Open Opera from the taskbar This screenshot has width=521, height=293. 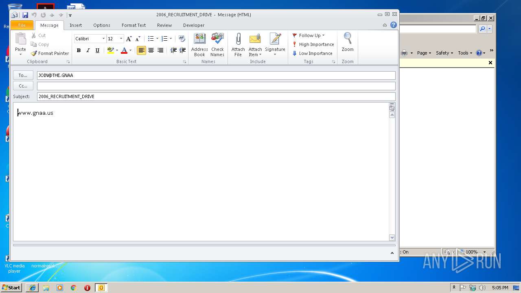tap(87, 288)
